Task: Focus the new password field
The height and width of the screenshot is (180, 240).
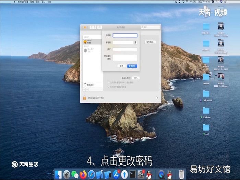Action: pos(123,43)
